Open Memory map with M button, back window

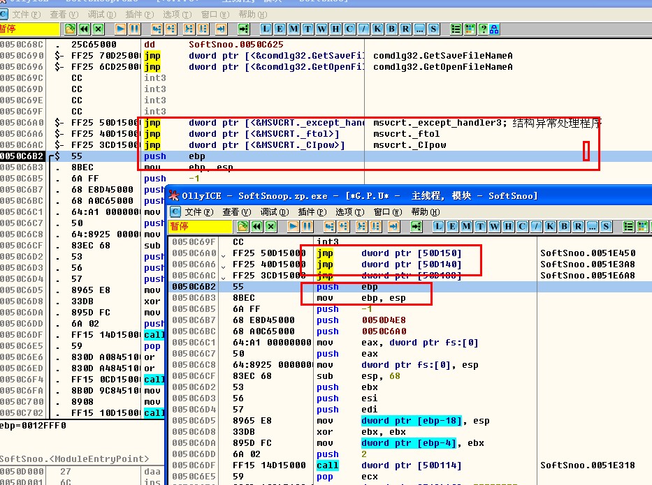point(294,29)
